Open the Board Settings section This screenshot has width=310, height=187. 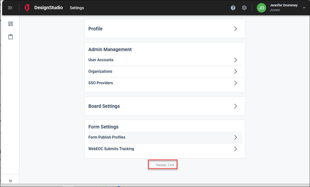coord(104,106)
